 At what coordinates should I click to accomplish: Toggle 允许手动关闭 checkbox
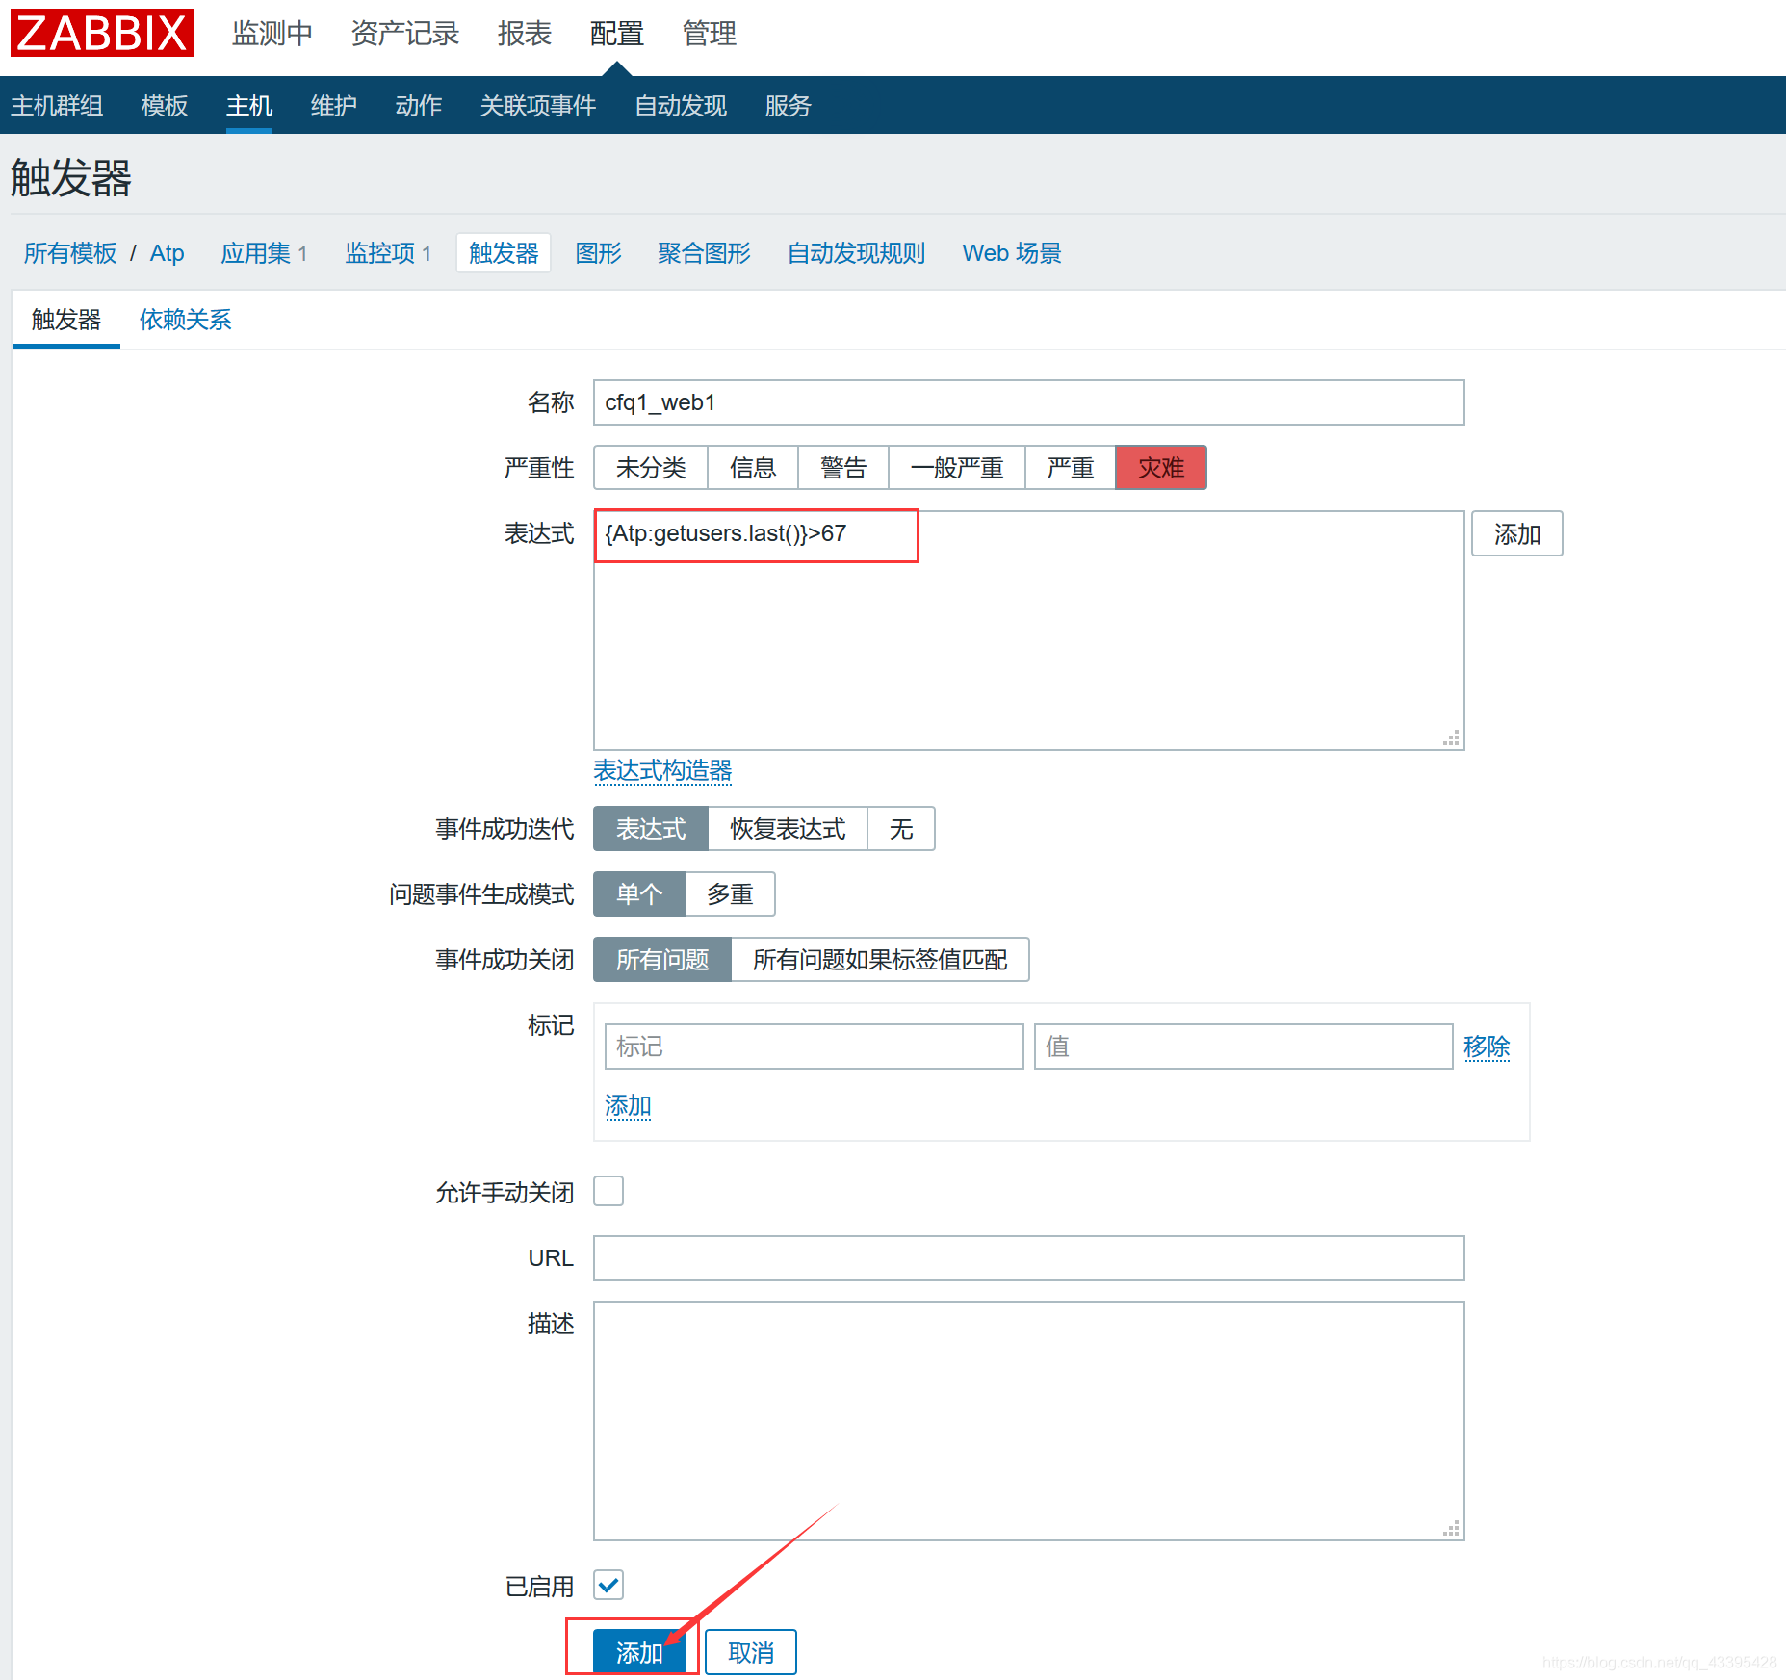click(x=608, y=1192)
